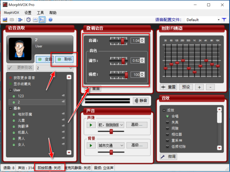Click signal bars icon on the 地狱恶魔 row
Screen dimensions: 230x172
pos(63,114)
